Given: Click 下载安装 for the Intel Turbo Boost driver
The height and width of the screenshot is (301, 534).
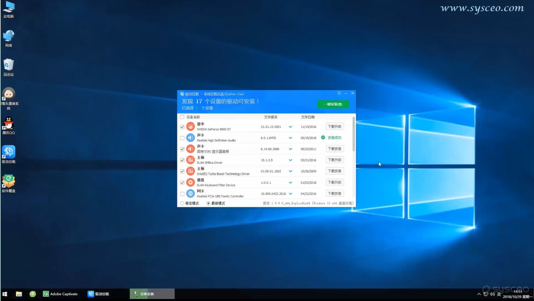Looking at the screenshot, I should (x=335, y=171).
